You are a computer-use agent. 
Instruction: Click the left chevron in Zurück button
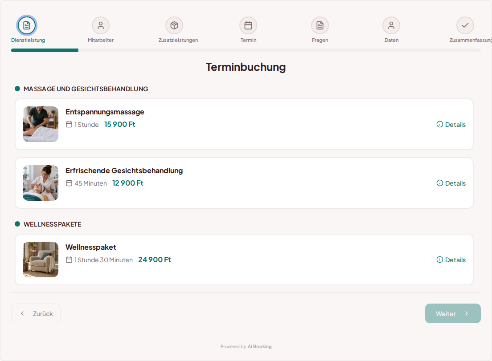point(22,313)
